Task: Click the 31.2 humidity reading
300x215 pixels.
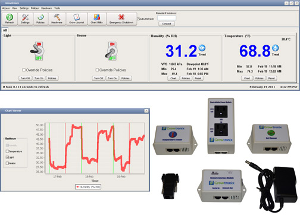Action: click(181, 51)
